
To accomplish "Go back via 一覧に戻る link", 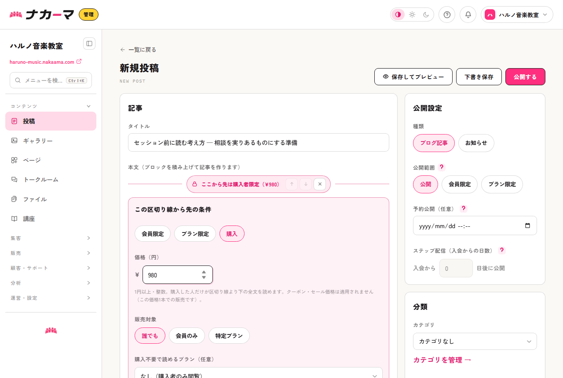I will point(138,50).
